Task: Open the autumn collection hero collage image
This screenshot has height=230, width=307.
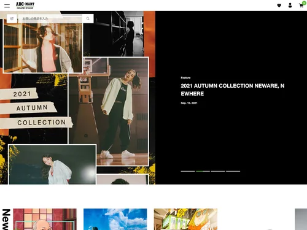Action: 77,98
